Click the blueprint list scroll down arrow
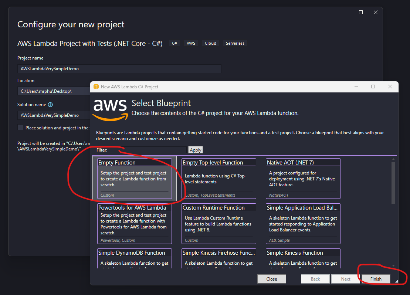Viewport: 410px width, 295px height. pyautogui.click(x=393, y=266)
